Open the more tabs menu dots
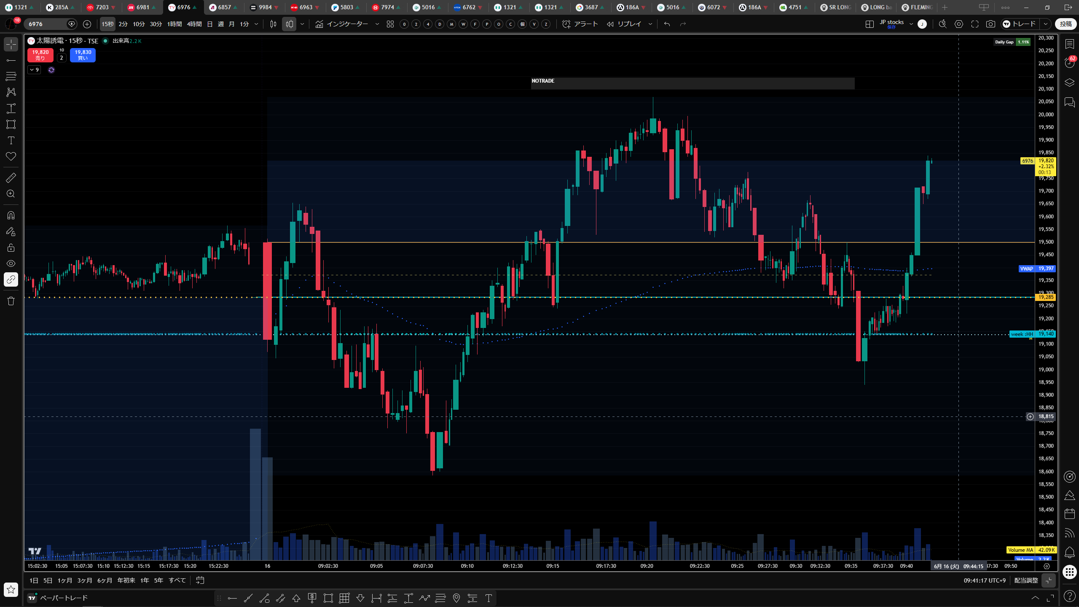 click(1005, 8)
